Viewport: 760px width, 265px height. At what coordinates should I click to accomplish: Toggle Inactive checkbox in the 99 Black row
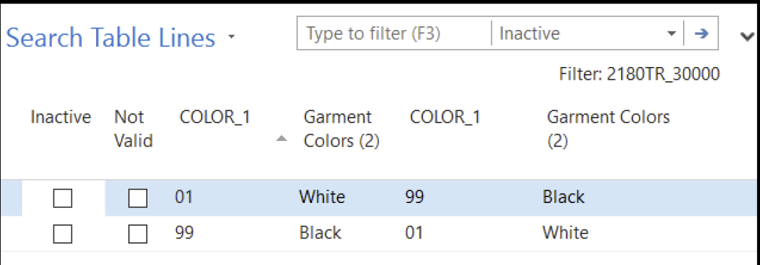(63, 234)
